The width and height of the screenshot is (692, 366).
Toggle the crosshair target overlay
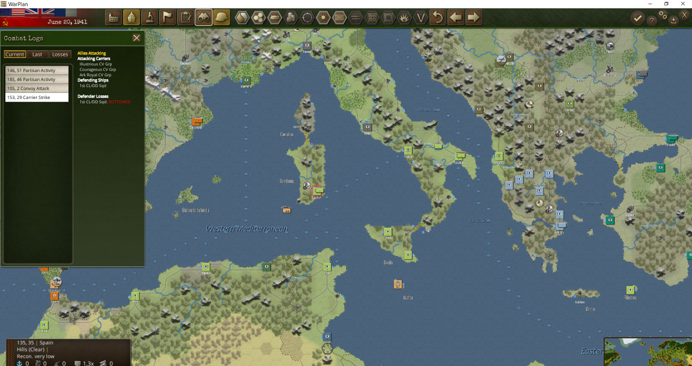(x=307, y=17)
